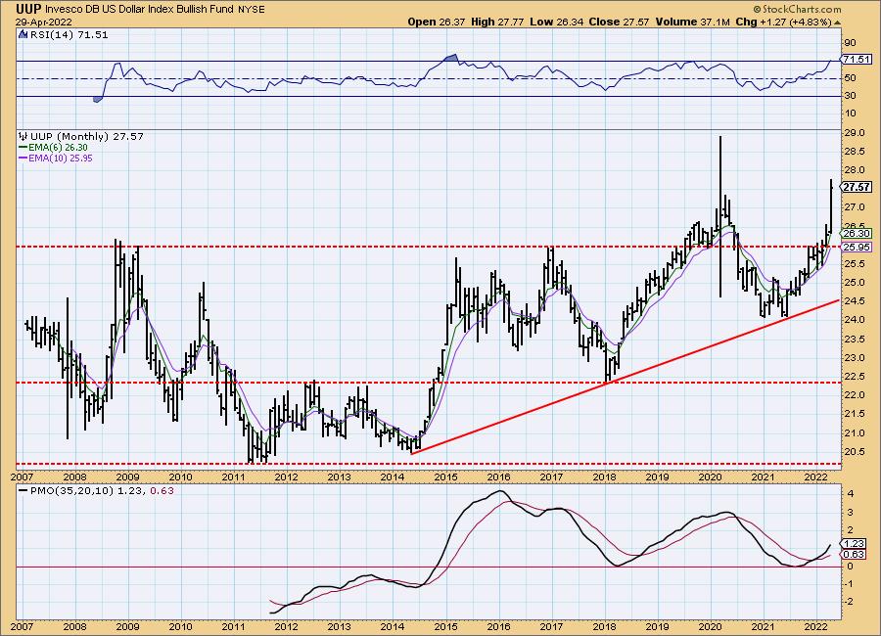Click the 2021 label on the PMO panel time axis
Screen dimensions: 881x636
(x=764, y=627)
